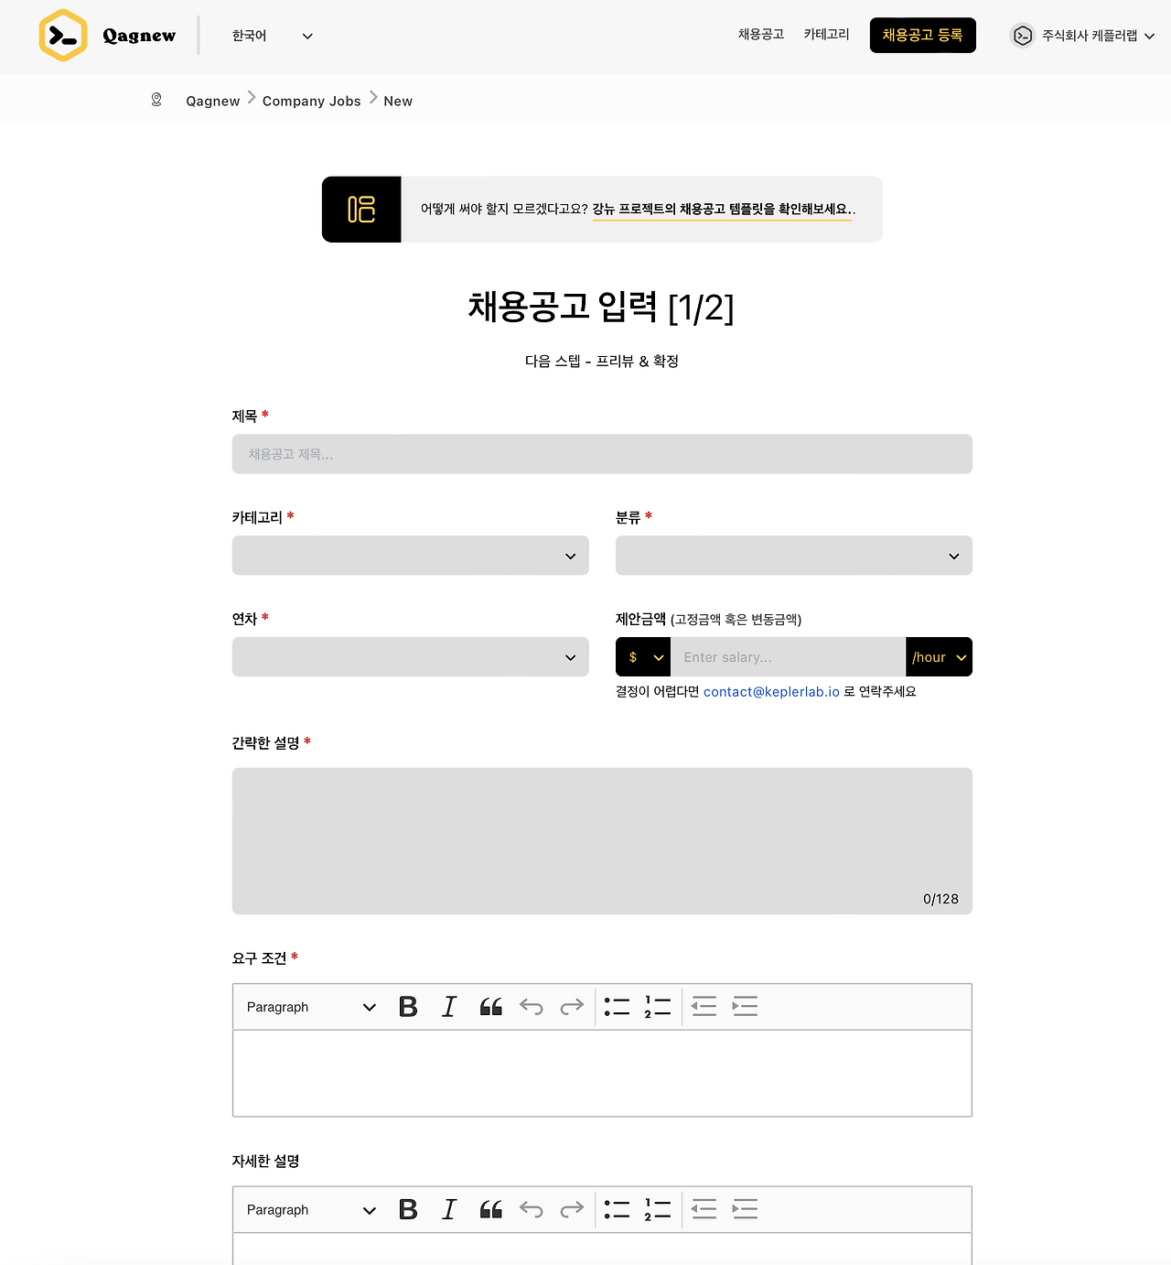This screenshot has width=1171, height=1265.
Task: Click the undo arrow in the 요구 조건 toolbar
Action: 531,1006
